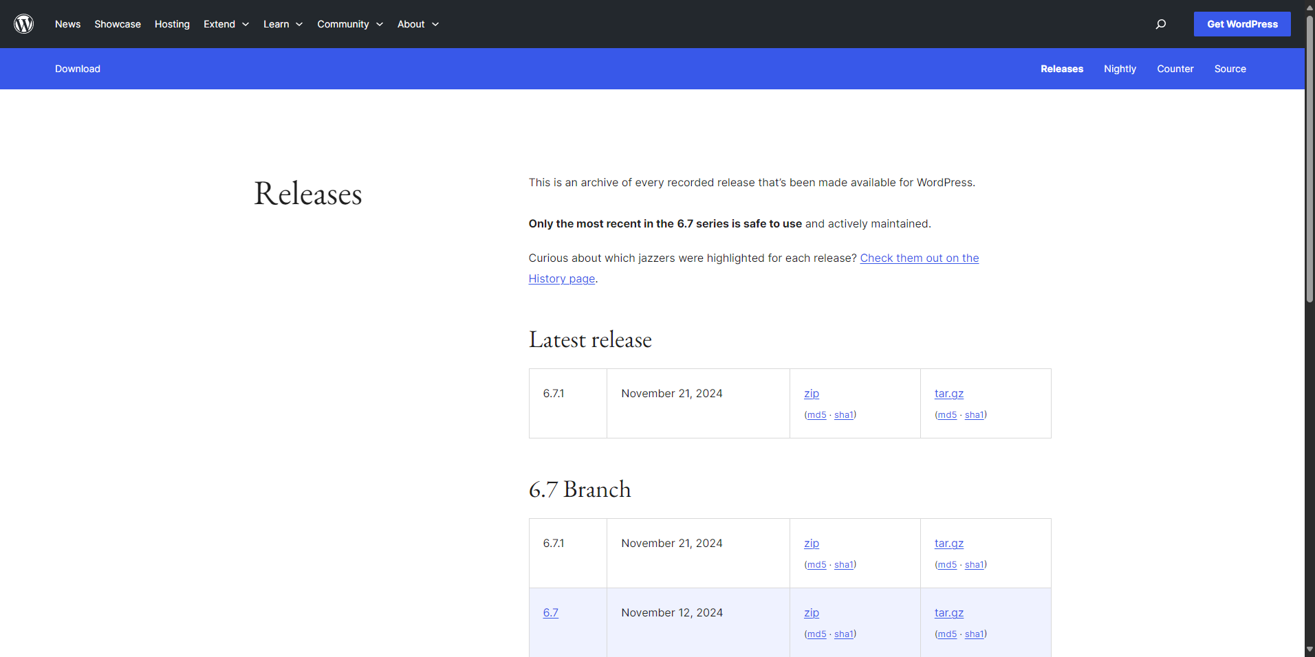
Task: Download the tar.gz for November 12, 2024
Action: pos(949,613)
